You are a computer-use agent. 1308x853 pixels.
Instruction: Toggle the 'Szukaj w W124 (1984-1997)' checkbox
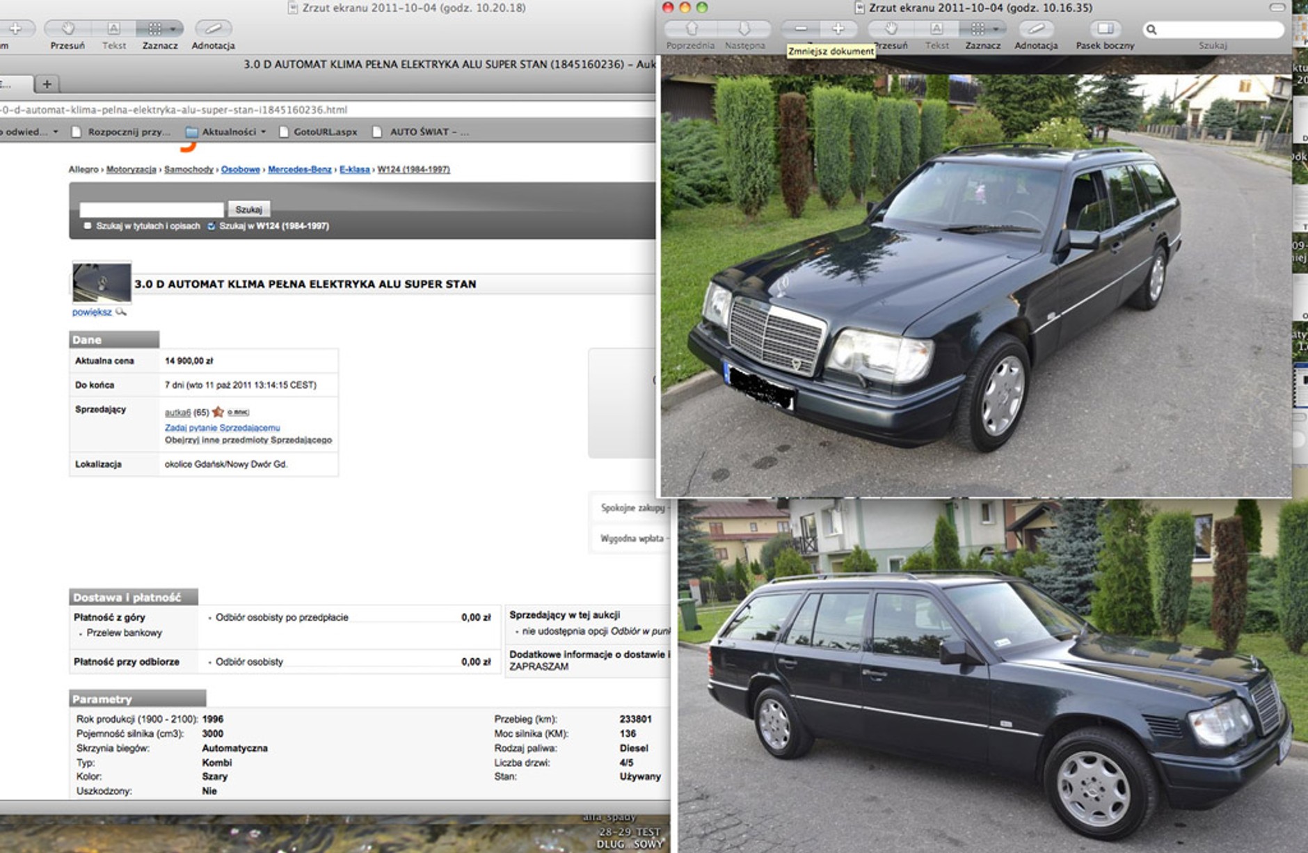click(x=211, y=226)
